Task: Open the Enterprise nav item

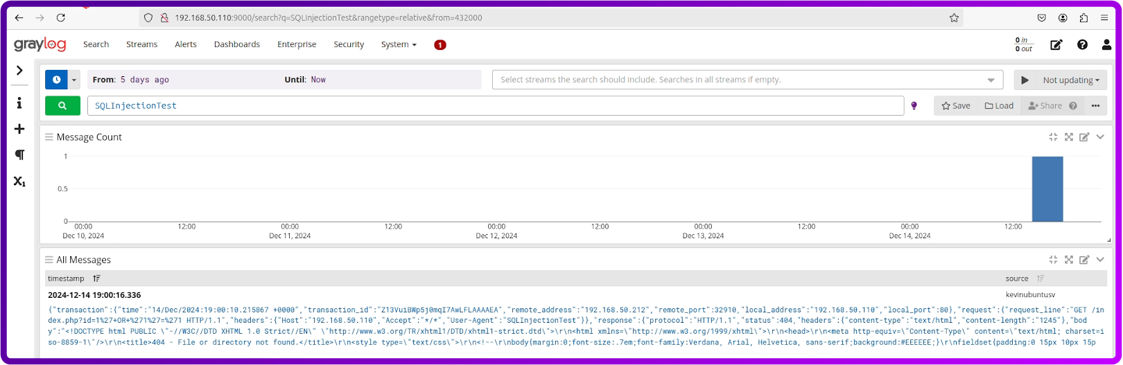Action: coord(297,44)
